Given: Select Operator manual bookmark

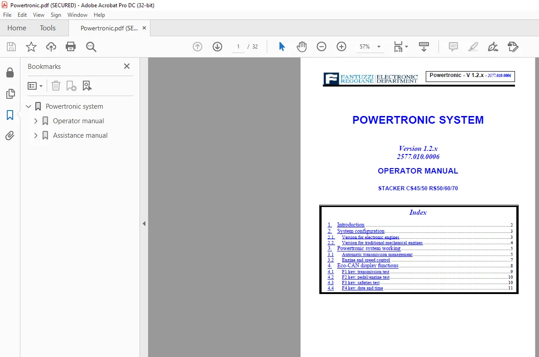Looking at the screenshot, I should click(x=78, y=121).
